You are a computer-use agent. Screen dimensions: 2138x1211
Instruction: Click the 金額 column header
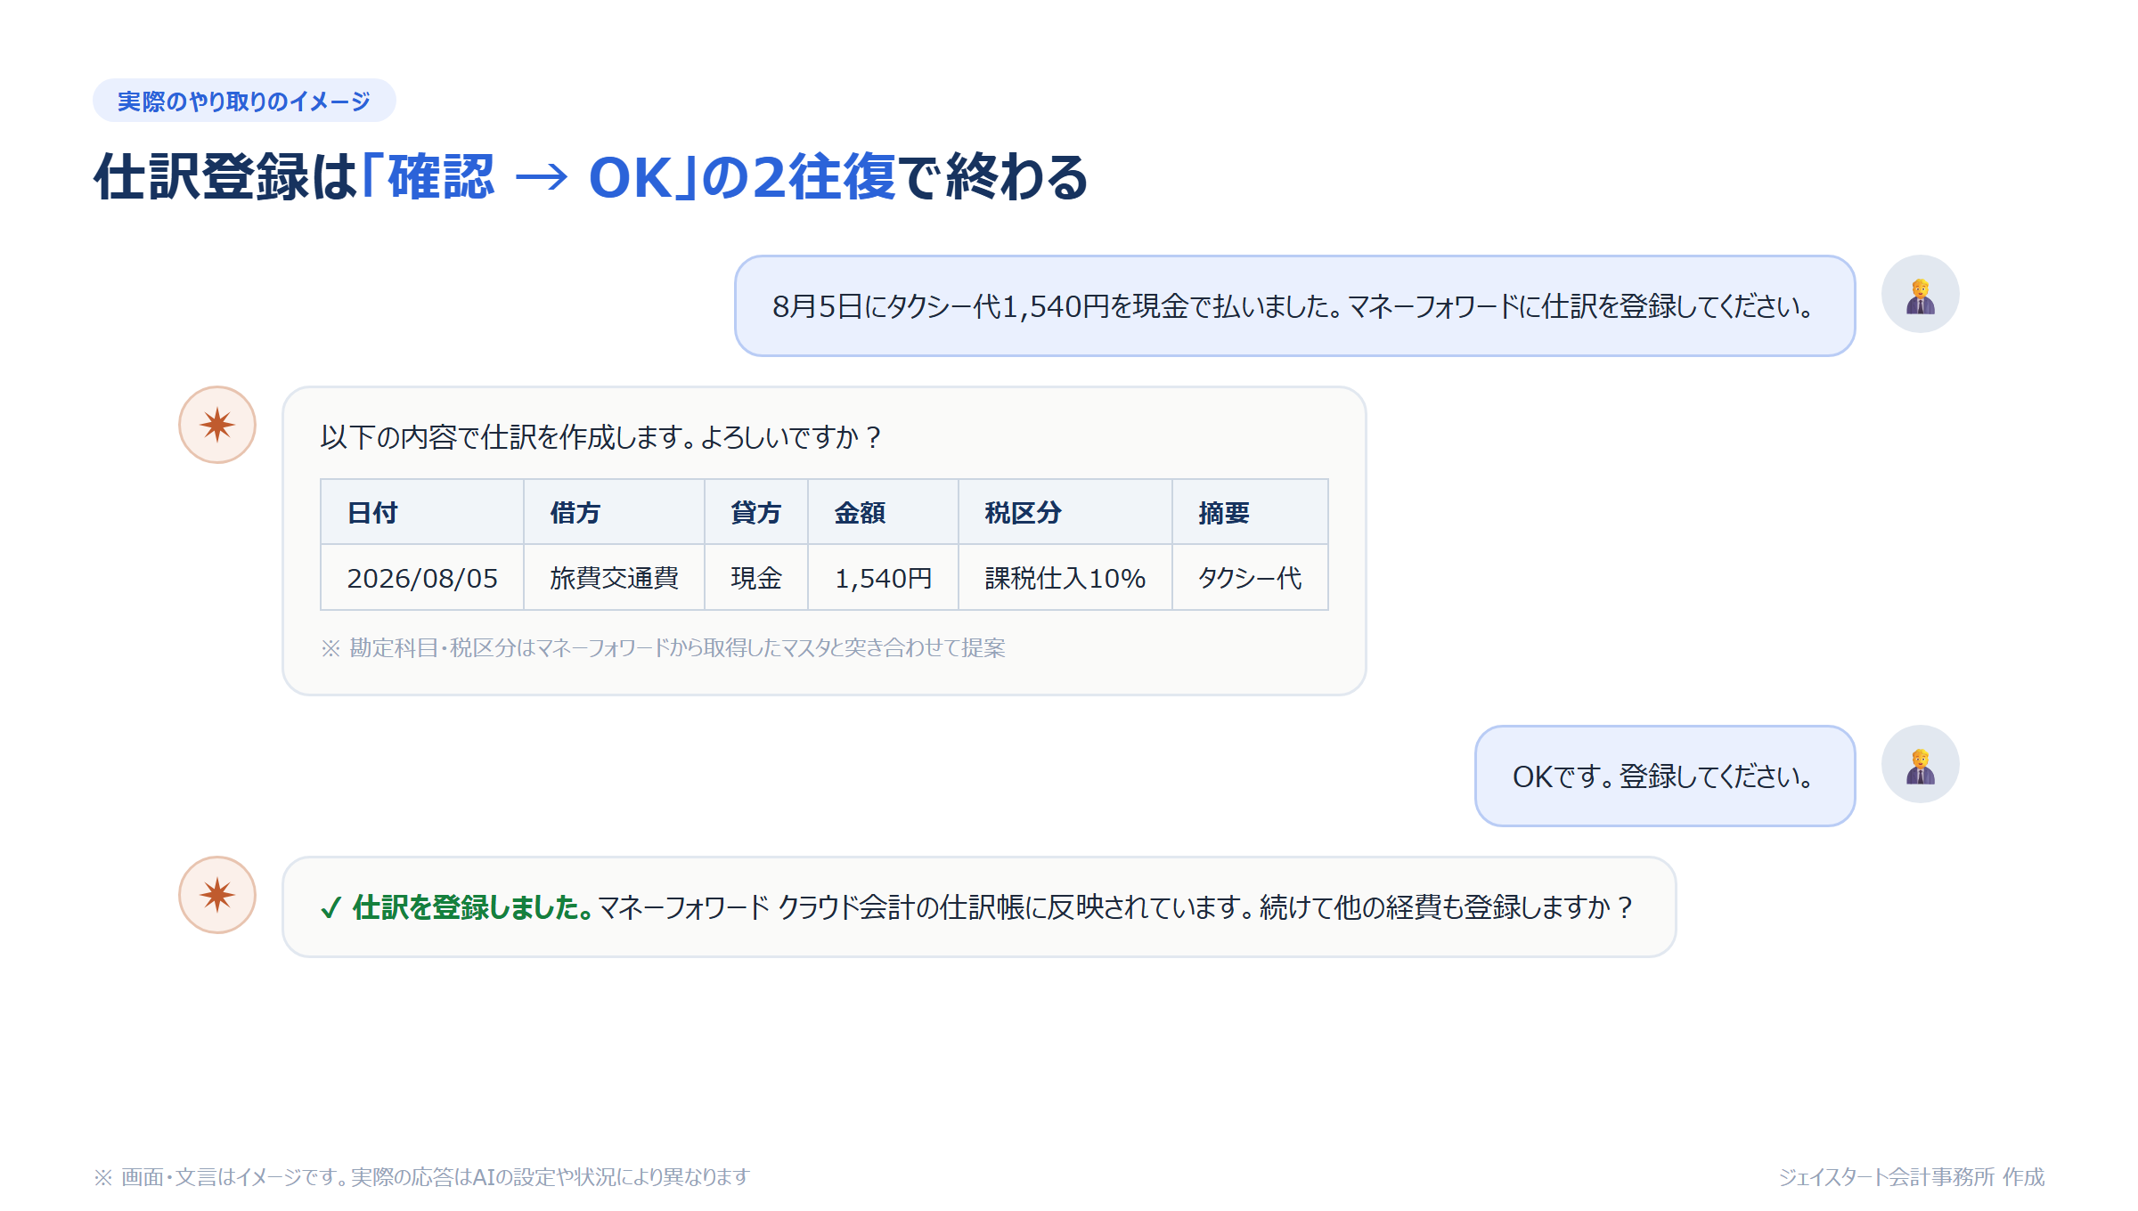[883, 512]
